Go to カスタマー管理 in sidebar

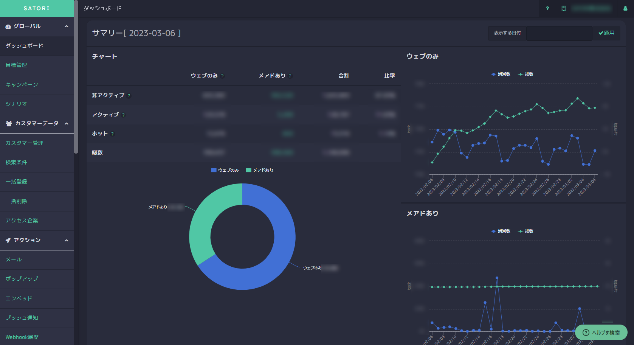[25, 143]
